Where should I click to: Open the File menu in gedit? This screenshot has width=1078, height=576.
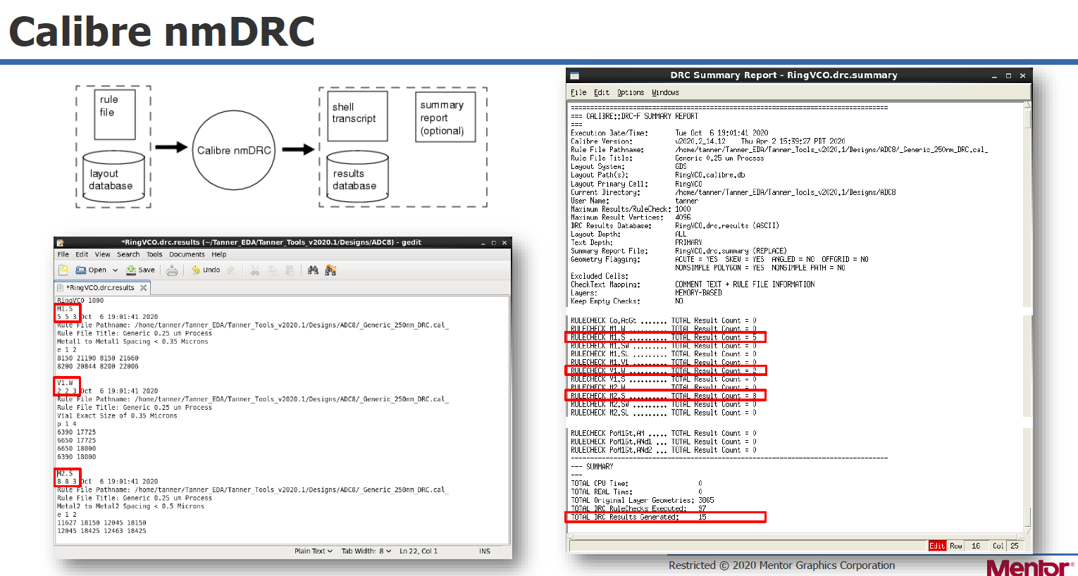point(63,254)
